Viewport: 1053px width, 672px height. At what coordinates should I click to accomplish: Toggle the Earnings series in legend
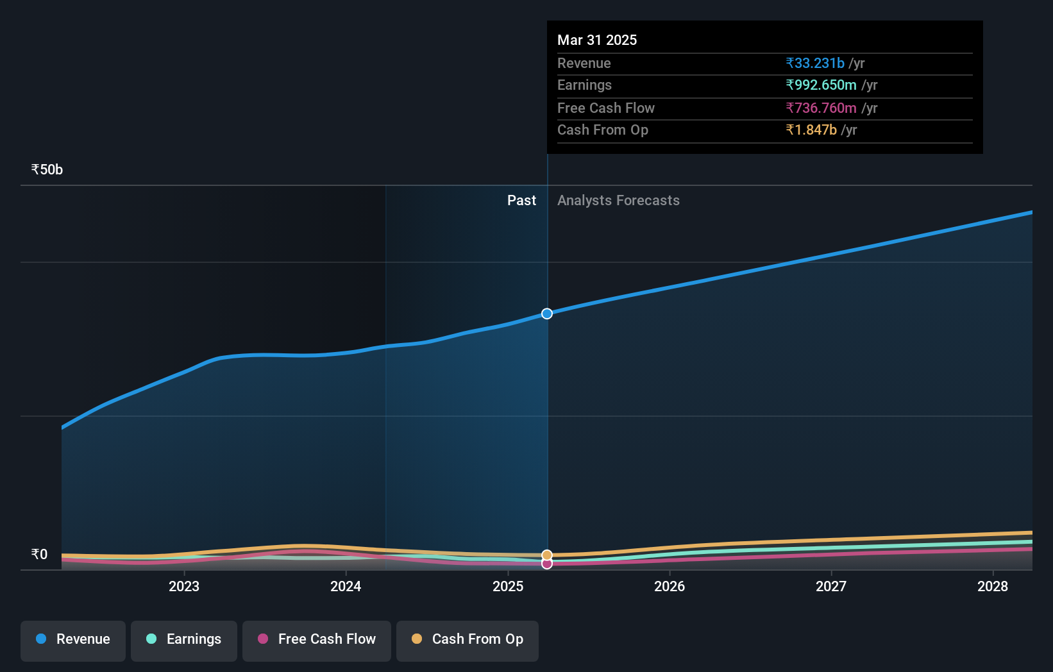pyautogui.click(x=184, y=641)
